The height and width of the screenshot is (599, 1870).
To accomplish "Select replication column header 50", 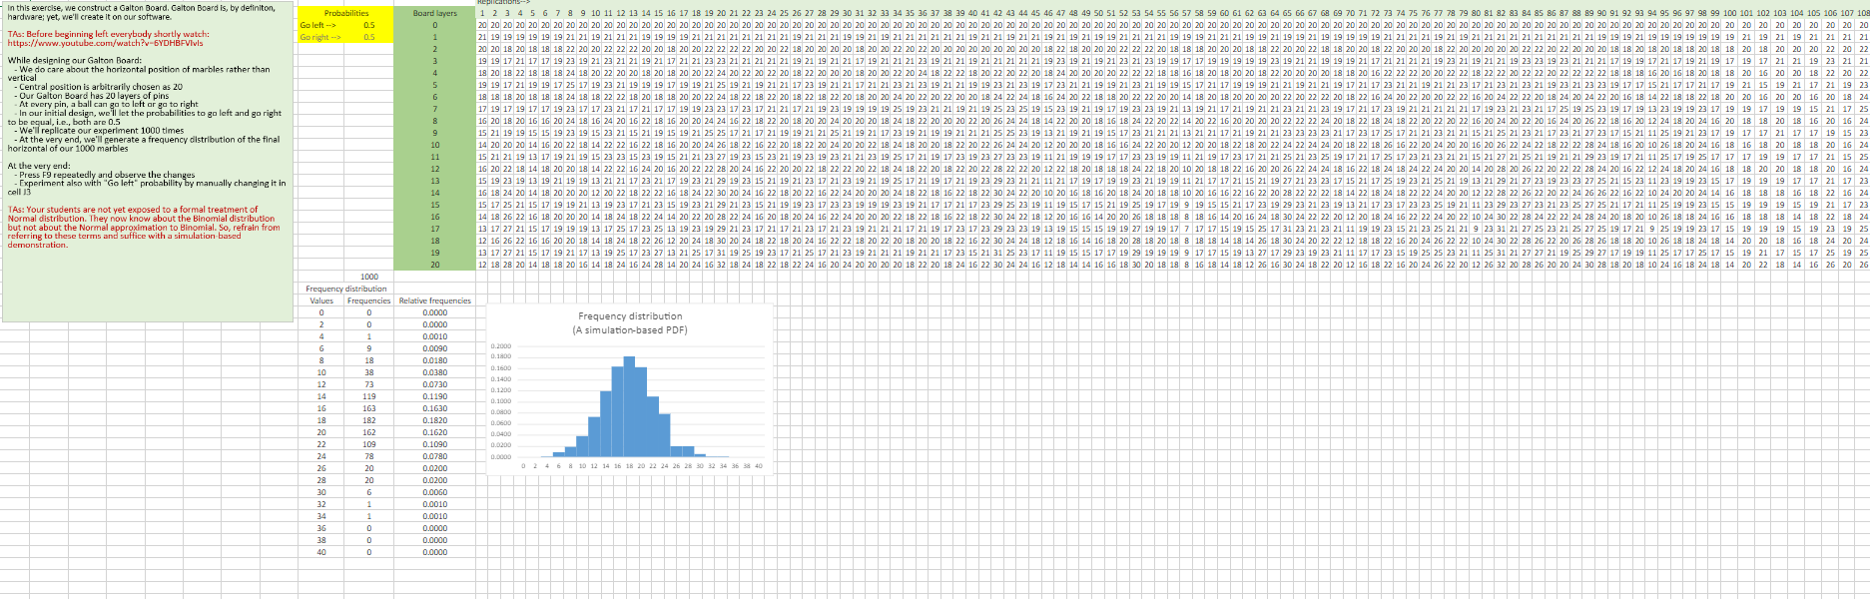I will pos(1098,13).
